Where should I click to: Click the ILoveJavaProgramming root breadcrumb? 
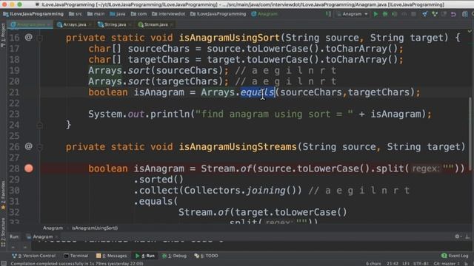pos(33,14)
